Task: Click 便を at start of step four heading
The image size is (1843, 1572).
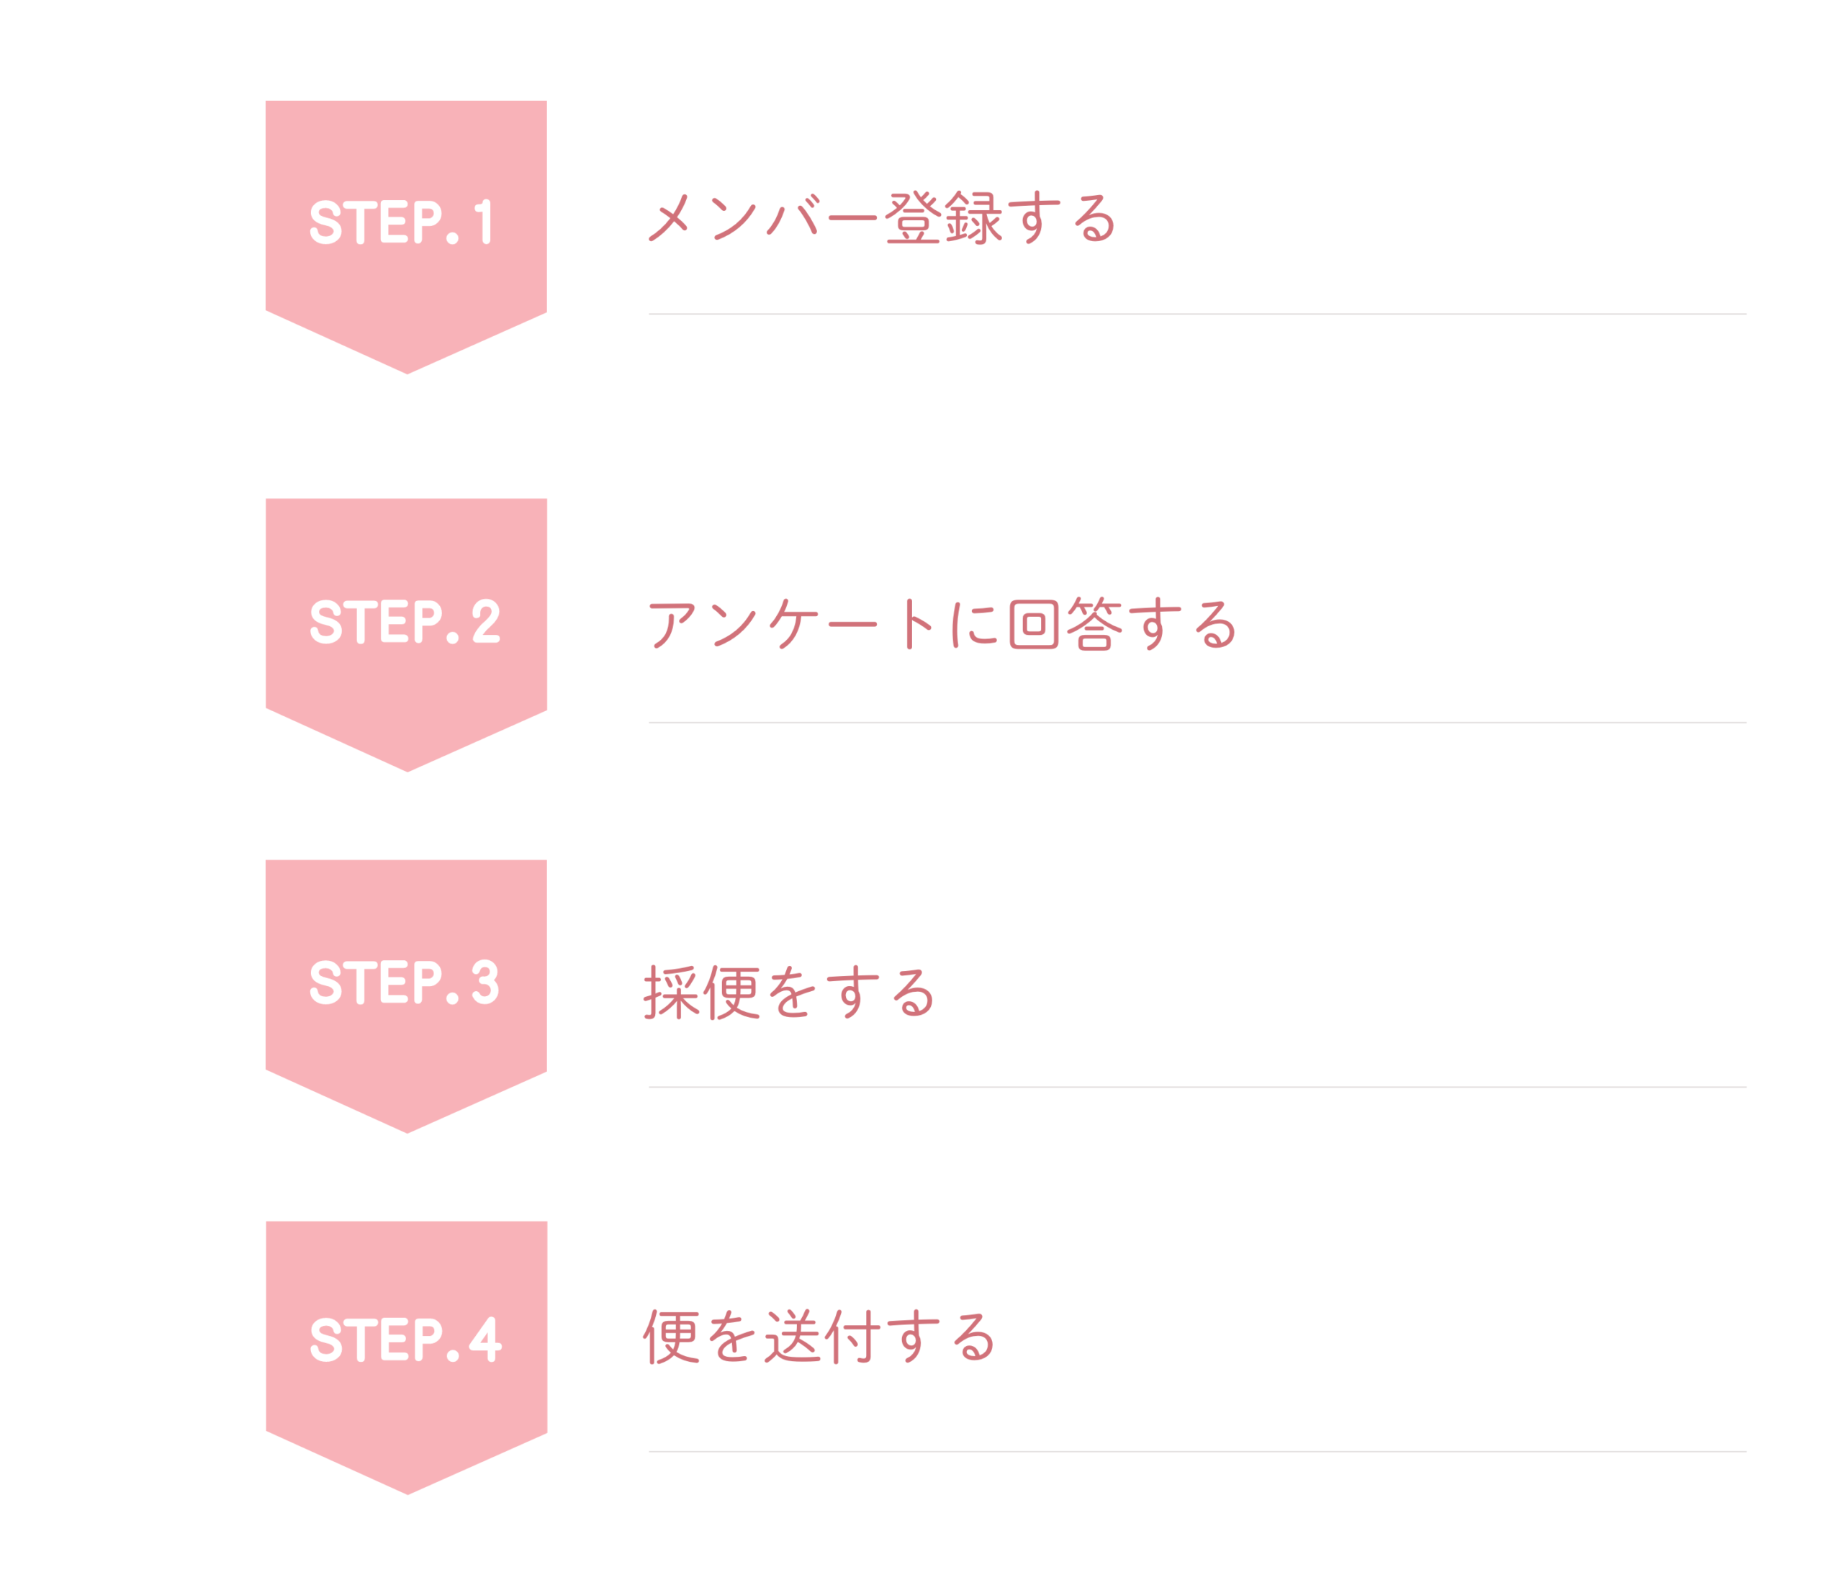Action: [x=701, y=1337]
